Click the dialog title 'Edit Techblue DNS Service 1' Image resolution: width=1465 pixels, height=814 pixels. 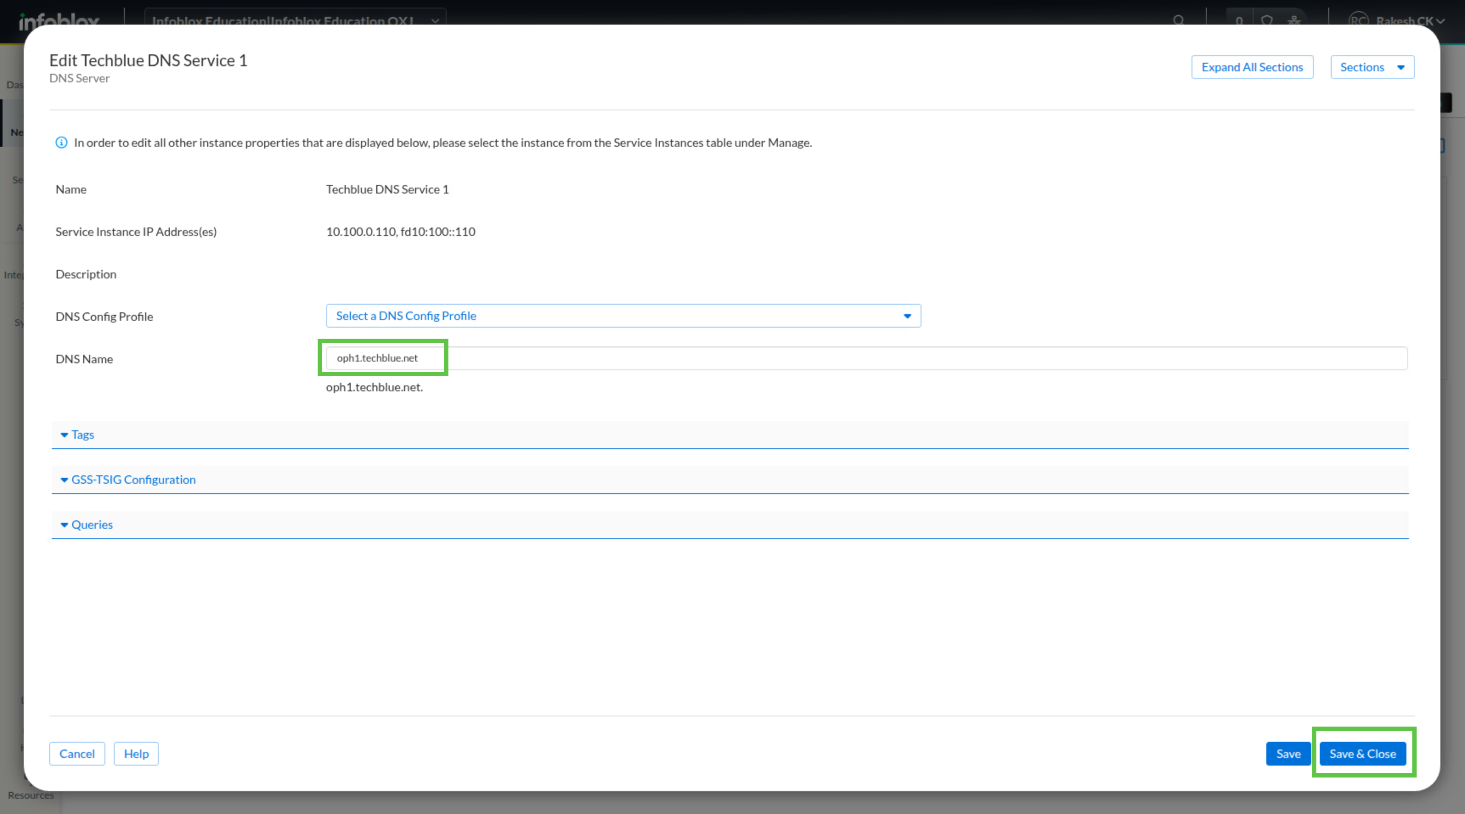tap(149, 60)
